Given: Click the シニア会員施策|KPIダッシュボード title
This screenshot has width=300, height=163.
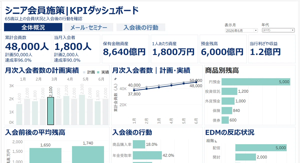Looking at the screenshot, I should pyautogui.click(x=72, y=10).
